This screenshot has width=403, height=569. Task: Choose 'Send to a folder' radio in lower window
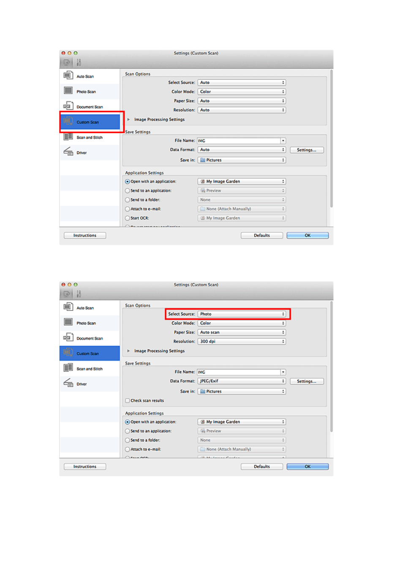click(128, 440)
